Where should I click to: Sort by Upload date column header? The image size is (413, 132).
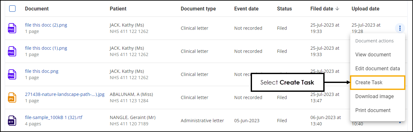pyautogui.click(x=365, y=9)
